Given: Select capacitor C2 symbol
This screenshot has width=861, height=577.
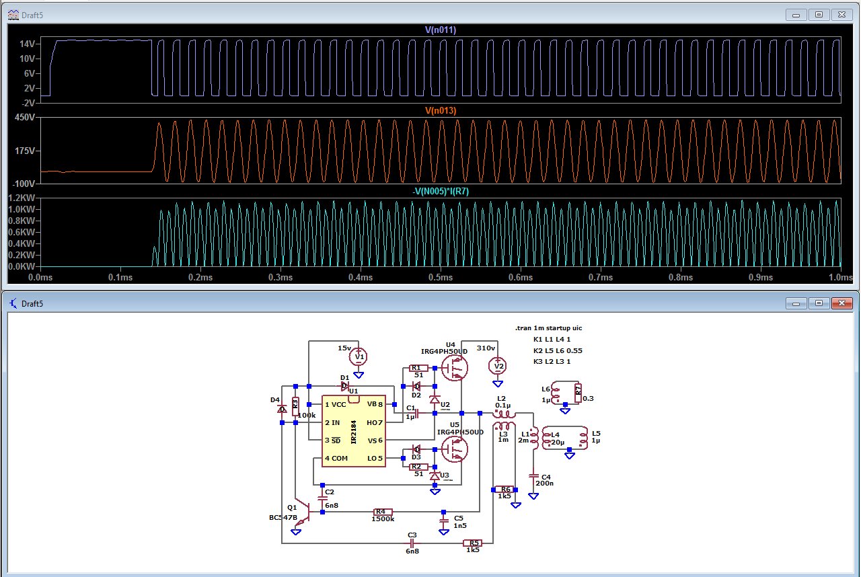Looking at the screenshot, I should click(x=322, y=497).
